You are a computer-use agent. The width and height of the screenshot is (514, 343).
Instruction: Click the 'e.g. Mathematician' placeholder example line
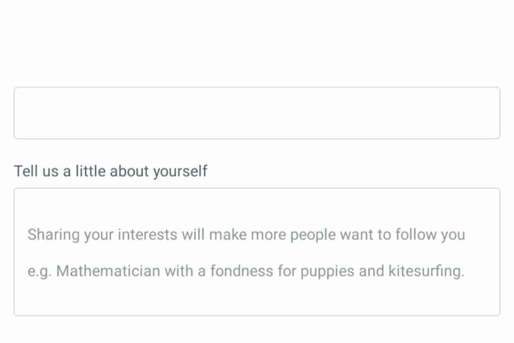click(x=246, y=271)
